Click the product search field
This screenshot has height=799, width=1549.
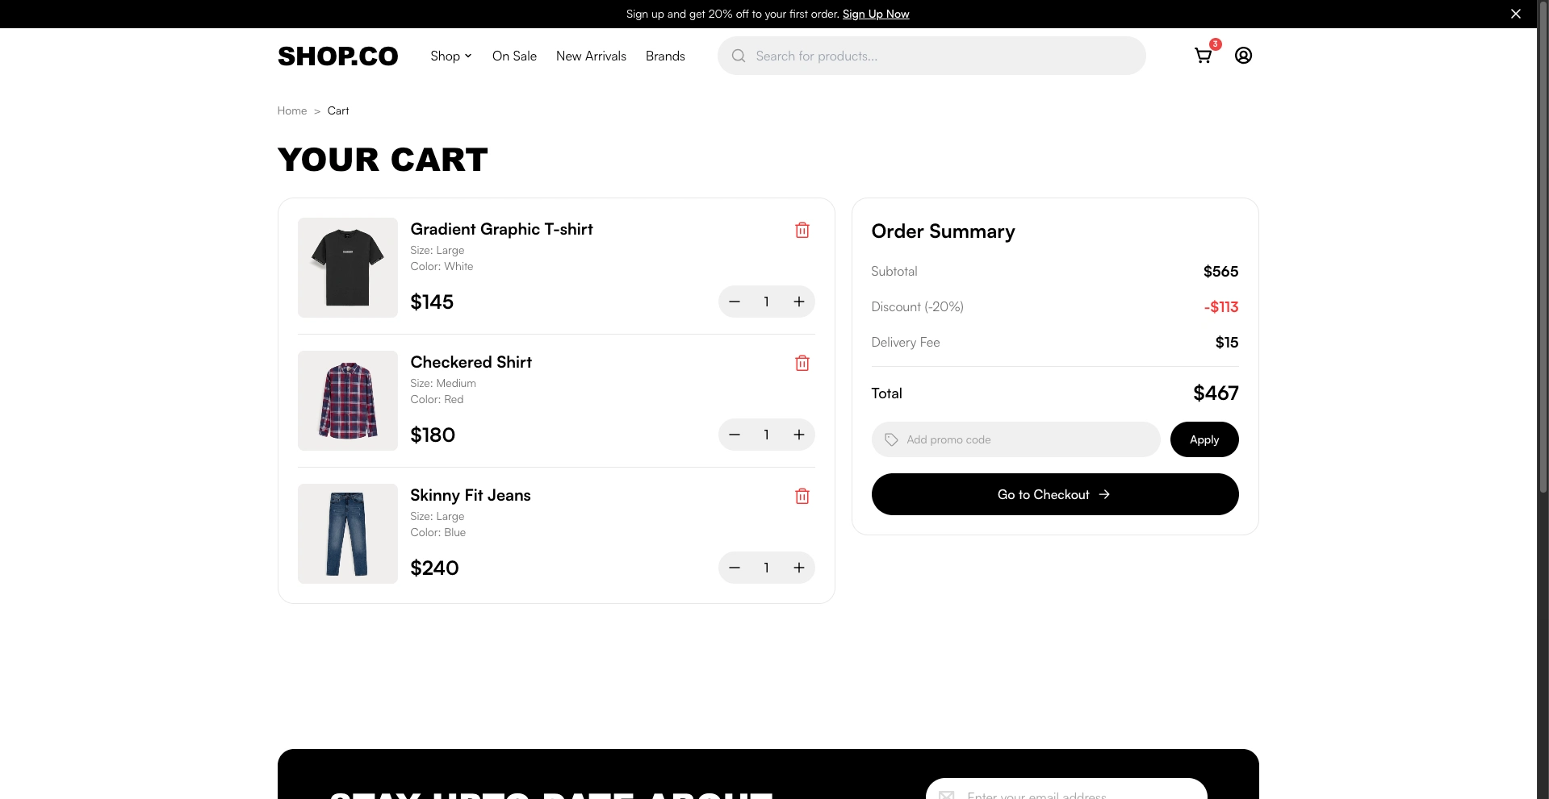(936, 56)
